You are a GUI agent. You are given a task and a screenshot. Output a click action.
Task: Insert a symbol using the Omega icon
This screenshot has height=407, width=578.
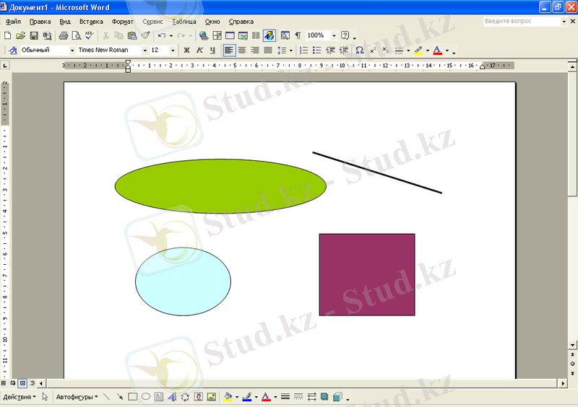359,50
